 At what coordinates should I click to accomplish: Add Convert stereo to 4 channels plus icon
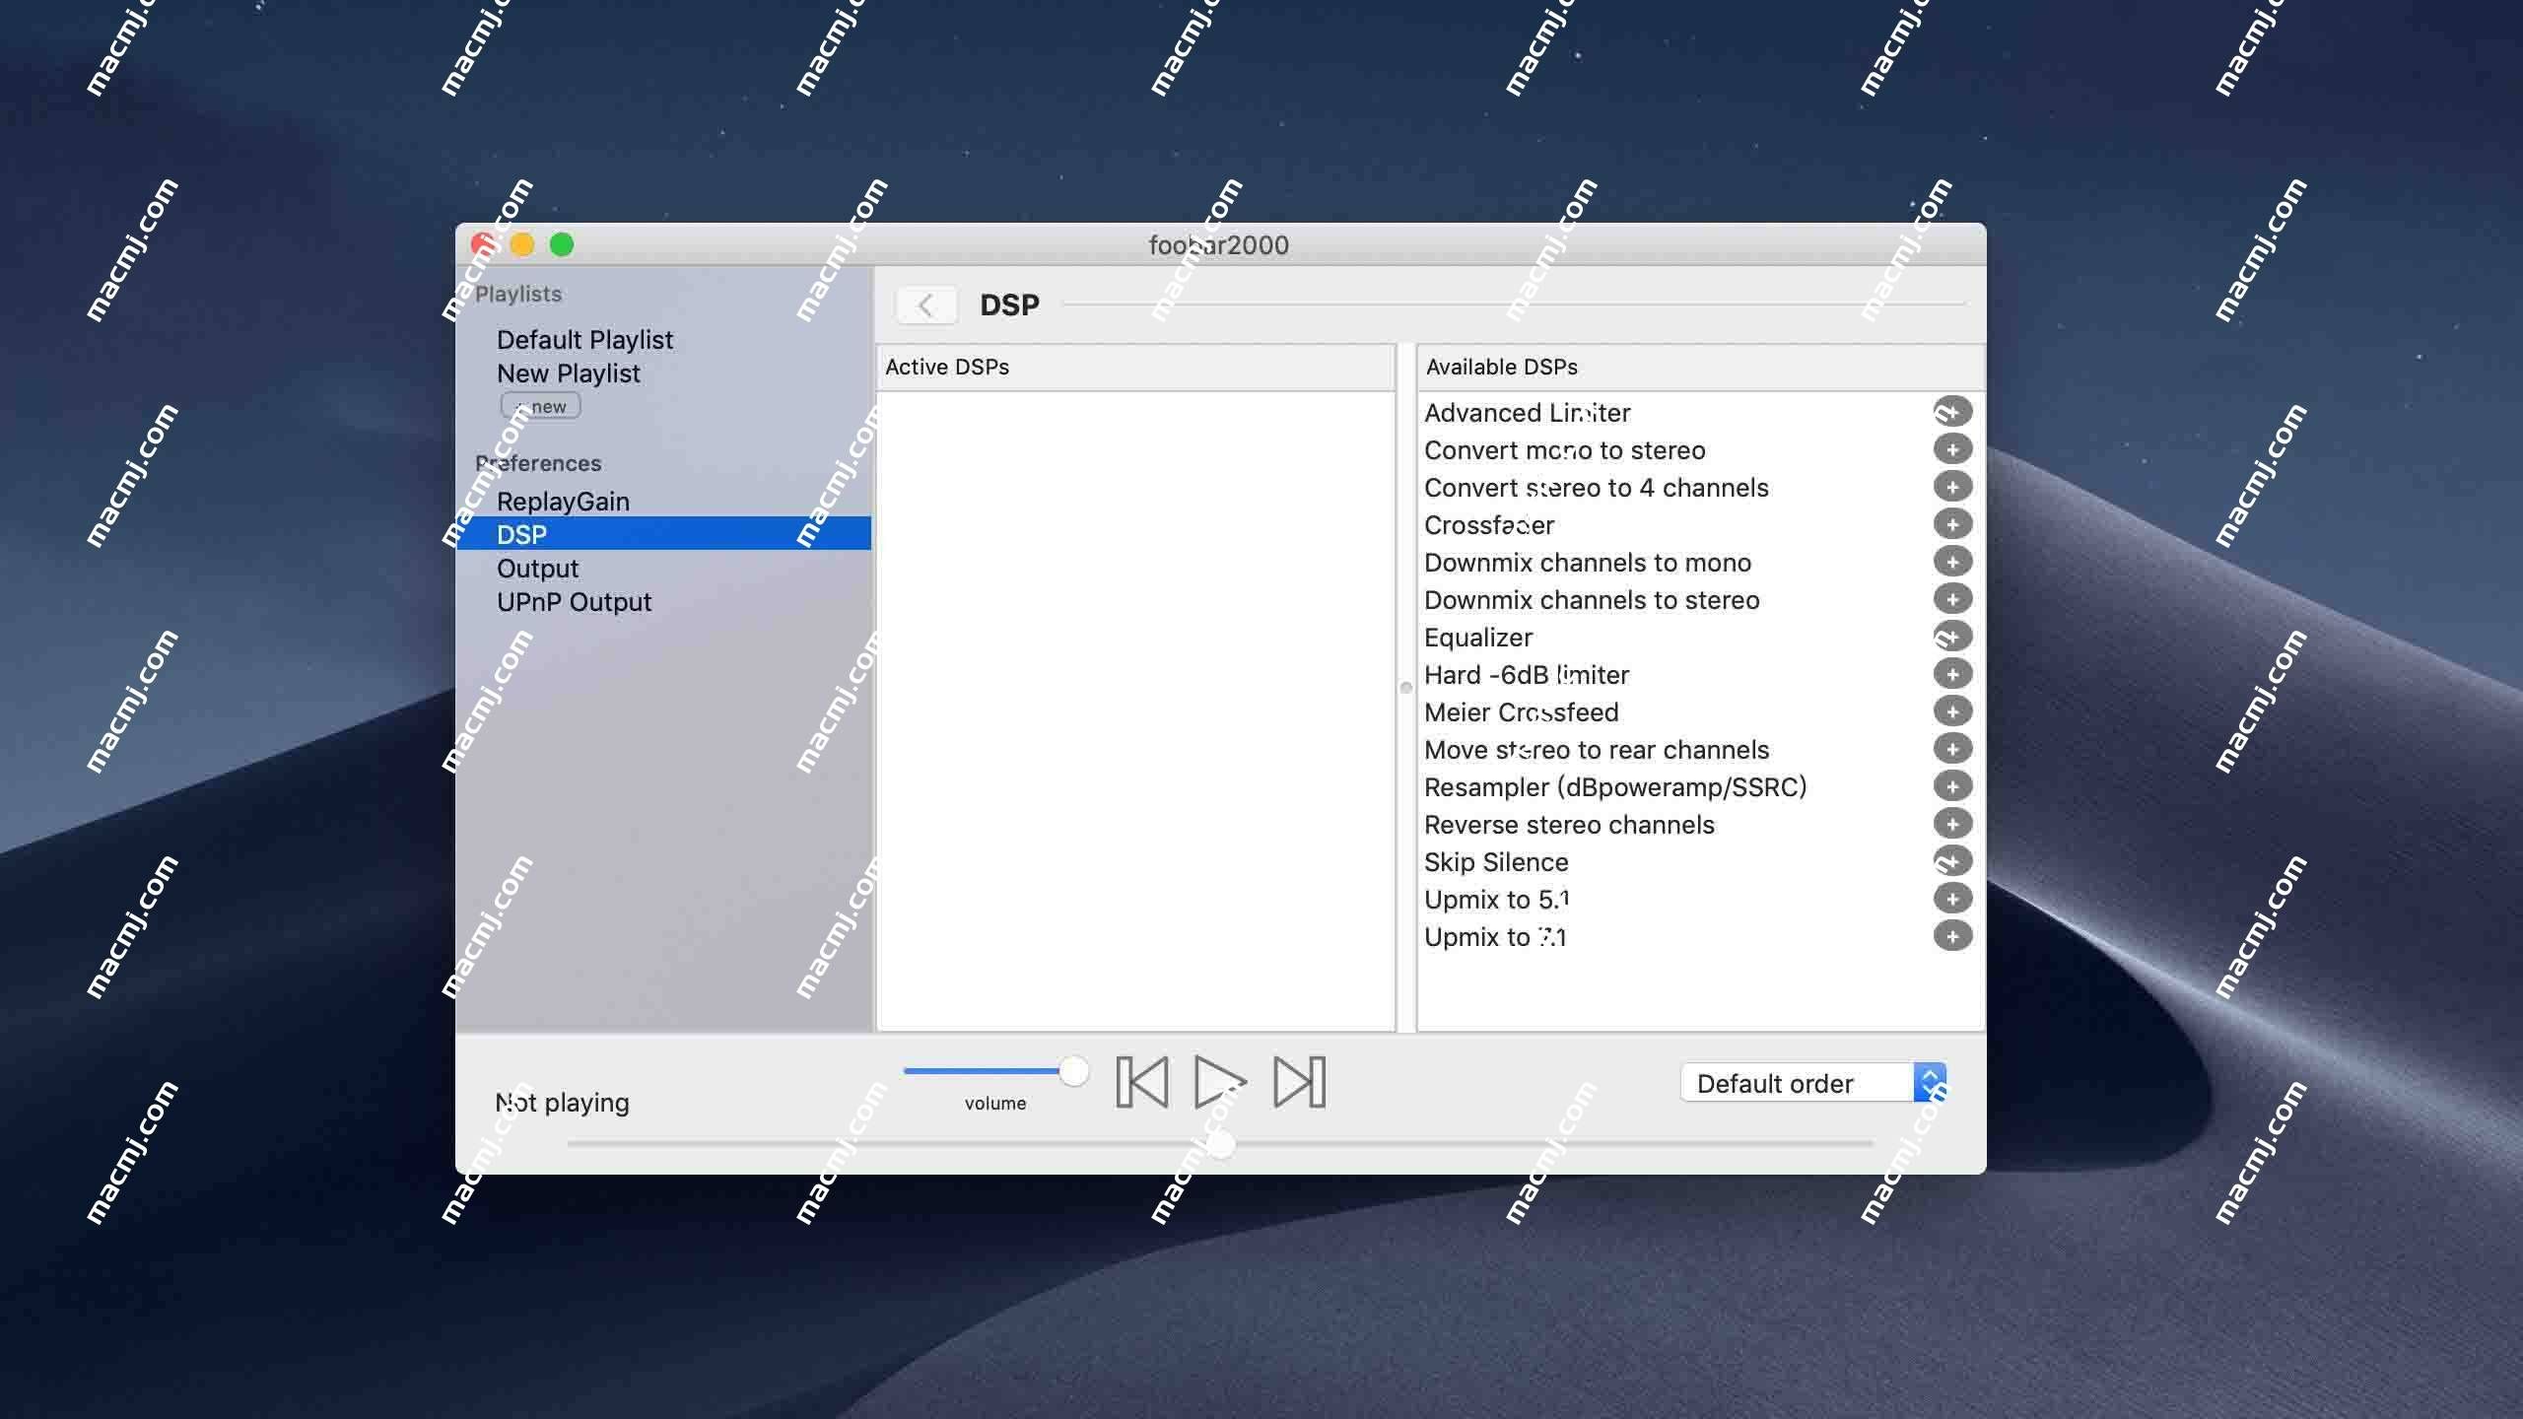(x=1952, y=487)
